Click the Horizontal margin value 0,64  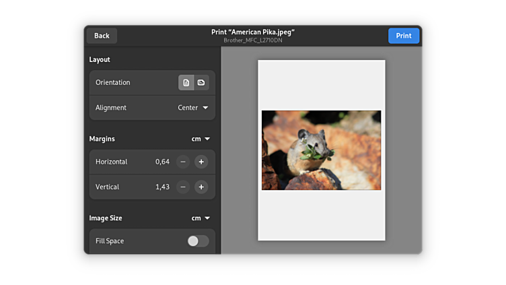[x=162, y=162]
